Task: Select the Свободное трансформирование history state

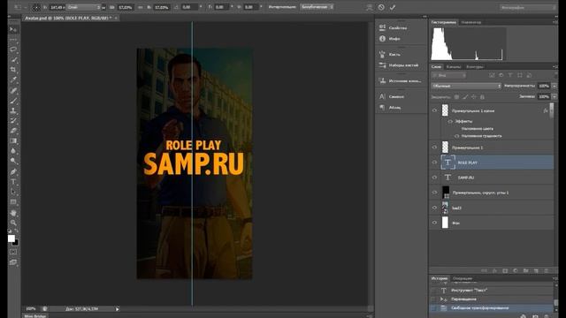Action: pyautogui.click(x=492, y=308)
